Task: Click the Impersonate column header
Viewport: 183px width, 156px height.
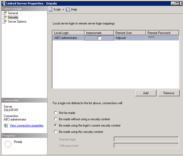Action: point(99,33)
